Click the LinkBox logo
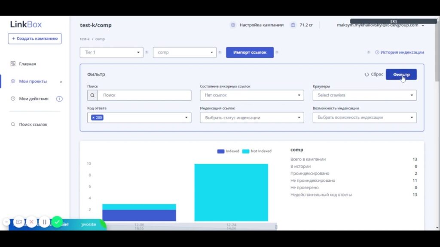This screenshot has height=247, width=440. pyautogui.click(x=26, y=24)
